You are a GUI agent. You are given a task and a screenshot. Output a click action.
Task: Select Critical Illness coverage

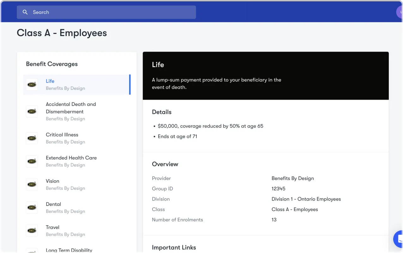(77, 138)
